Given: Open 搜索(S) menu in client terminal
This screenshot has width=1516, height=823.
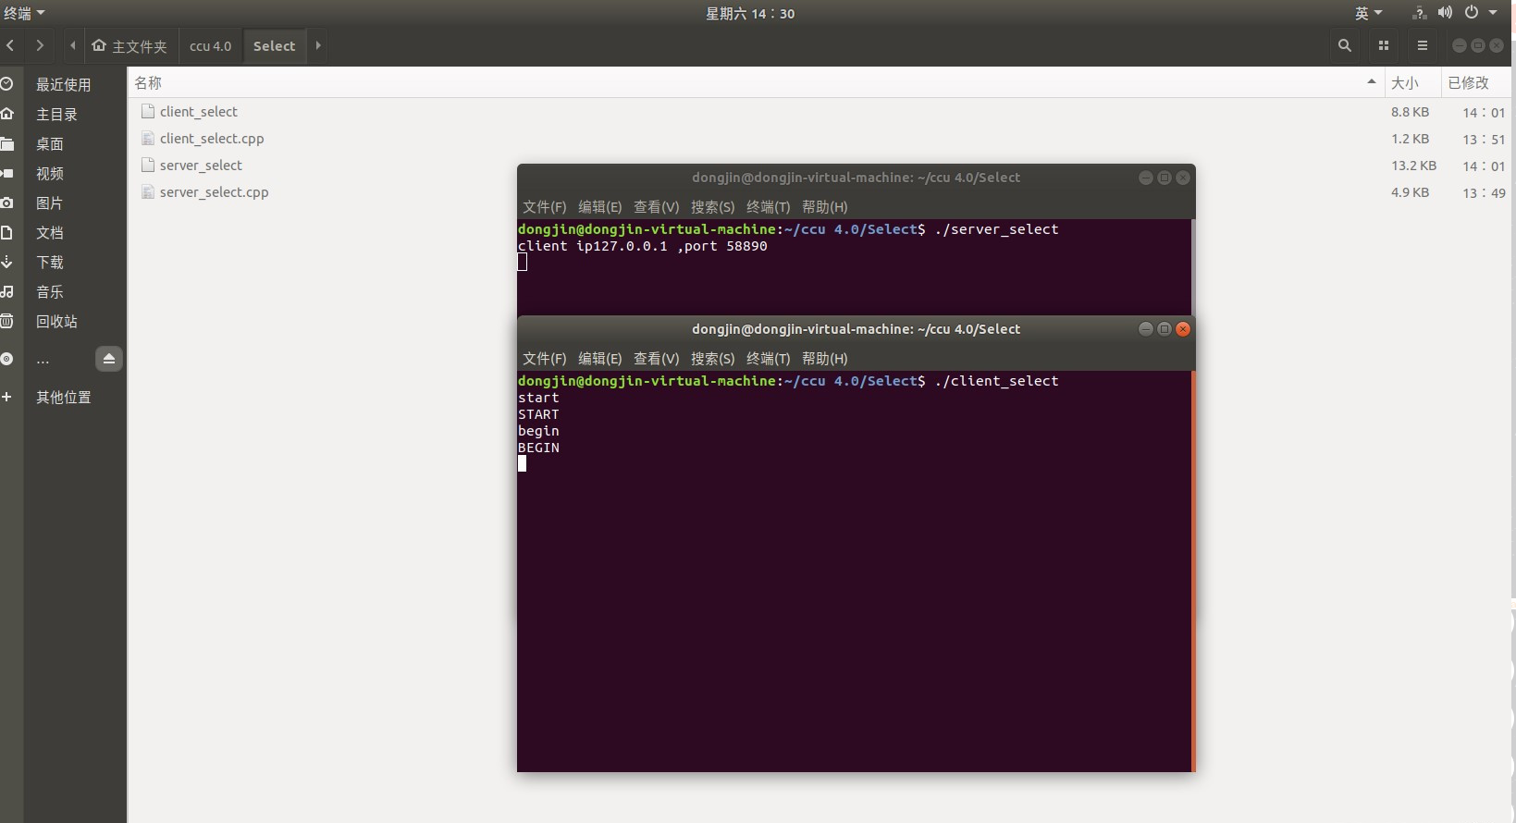Looking at the screenshot, I should [712, 359].
